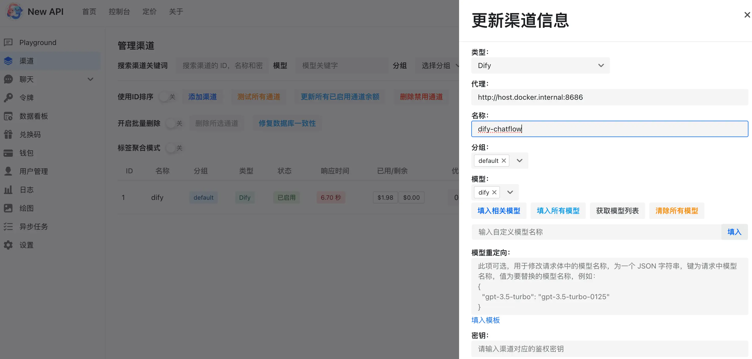Open the 选择分组 filter dropdown
This screenshot has width=752, height=359.
click(x=437, y=65)
